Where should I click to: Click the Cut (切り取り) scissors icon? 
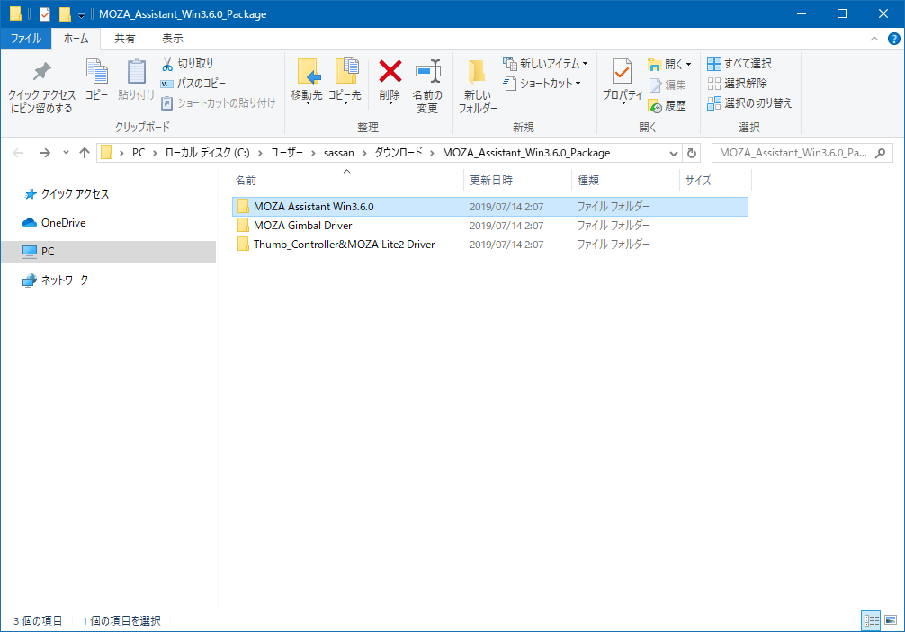coord(167,64)
